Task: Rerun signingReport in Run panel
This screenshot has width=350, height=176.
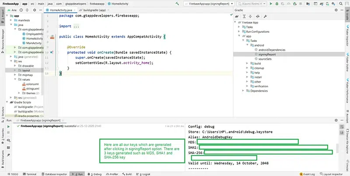Action: point(8,127)
